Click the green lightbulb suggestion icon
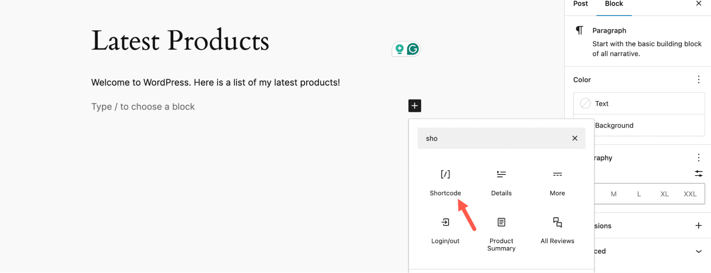The height and width of the screenshot is (273, 711). pos(399,49)
